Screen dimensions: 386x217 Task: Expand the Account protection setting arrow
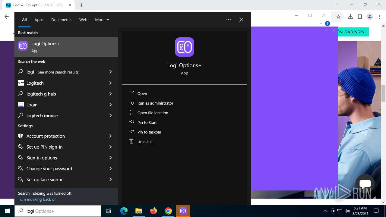point(110,136)
